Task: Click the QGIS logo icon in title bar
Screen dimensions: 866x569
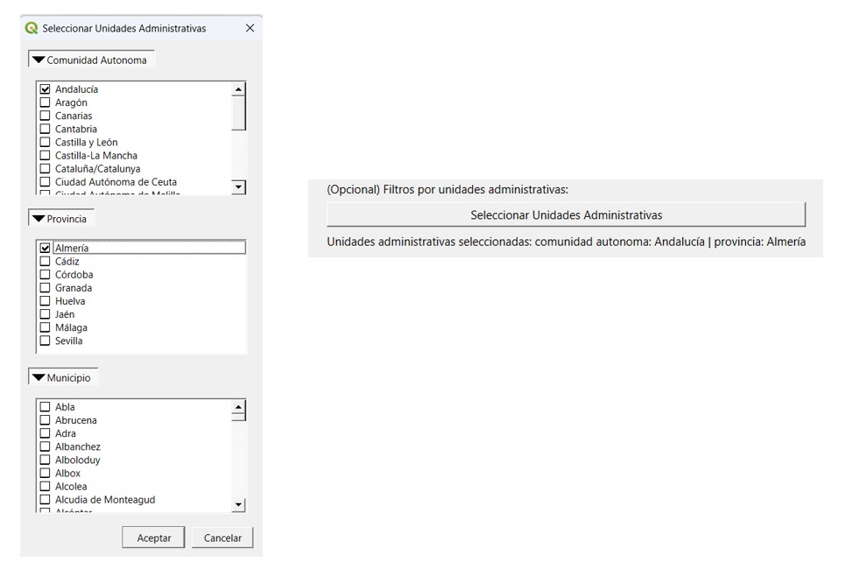Action: 32,28
